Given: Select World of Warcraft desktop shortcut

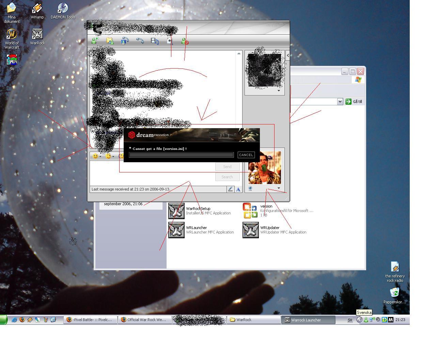Looking at the screenshot, I should pyautogui.click(x=12, y=39).
